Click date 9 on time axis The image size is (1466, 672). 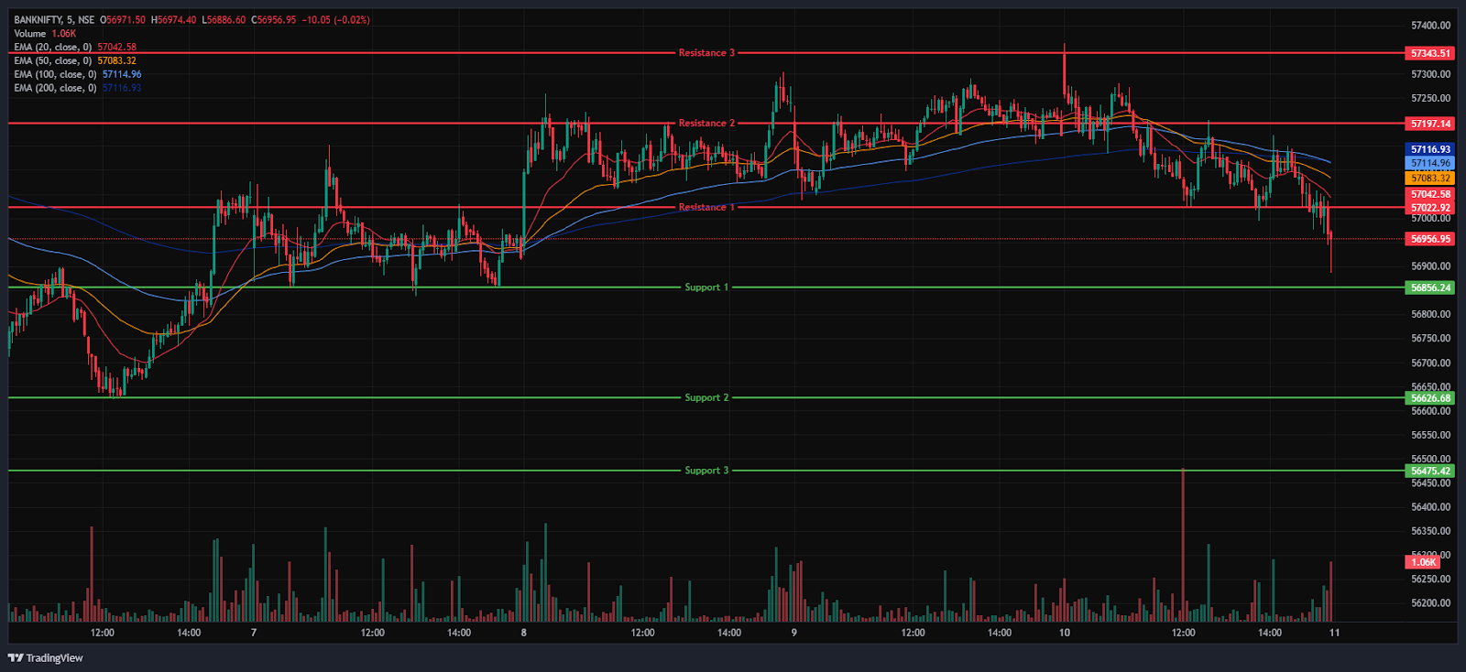click(793, 633)
